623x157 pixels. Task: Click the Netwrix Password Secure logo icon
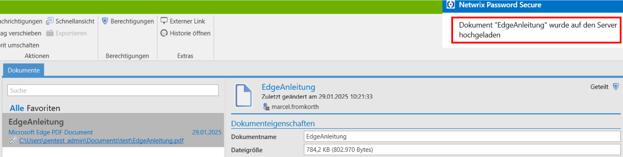[451, 4]
